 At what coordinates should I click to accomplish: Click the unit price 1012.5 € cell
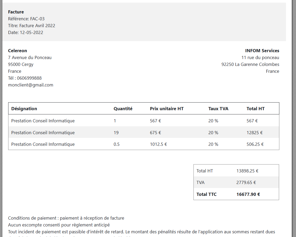(158, 144)
